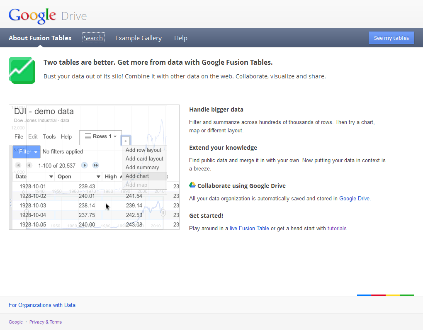Click the plus icon to add a tab
This screenshot has width=423, height=336.
[126, 141]
